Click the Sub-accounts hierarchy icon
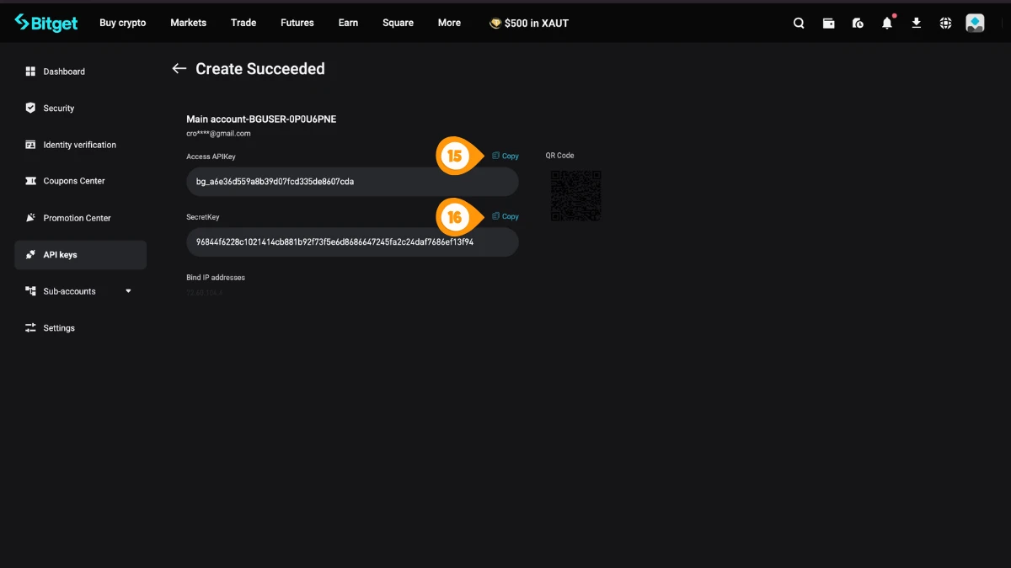Image resolution: width=1011 pixels, height=568 pixels. pos(30,291)
